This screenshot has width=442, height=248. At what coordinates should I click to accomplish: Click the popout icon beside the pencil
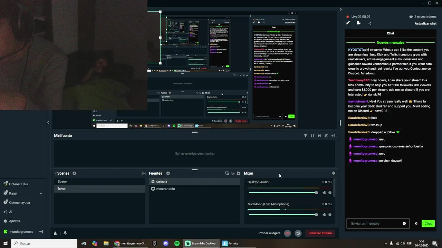359,23
